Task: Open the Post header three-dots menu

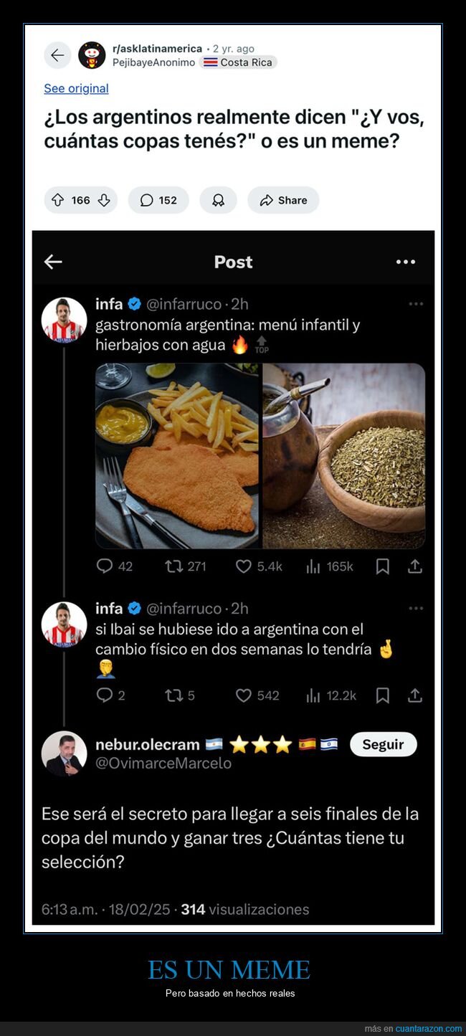Action: point(406,262)
